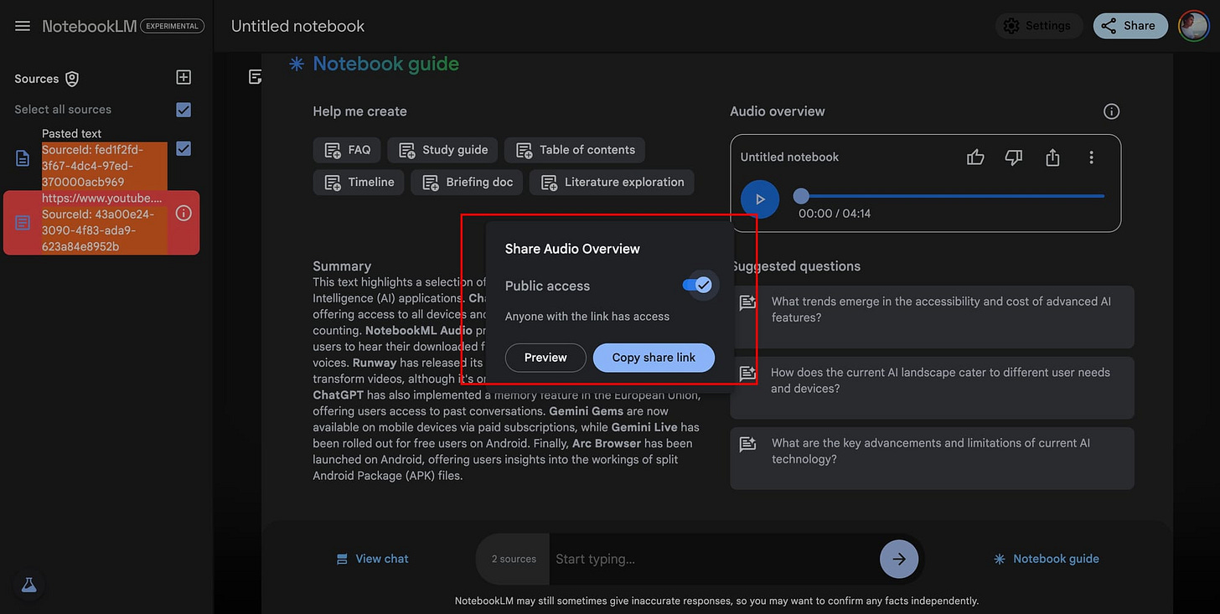
Task: Open audio overview three-dot menu
Action: coord(1091,157)
